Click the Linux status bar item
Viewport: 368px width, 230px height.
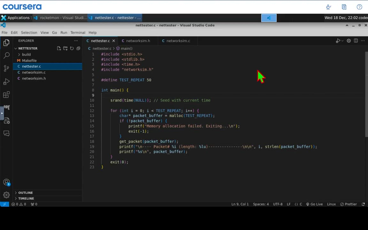331,204
